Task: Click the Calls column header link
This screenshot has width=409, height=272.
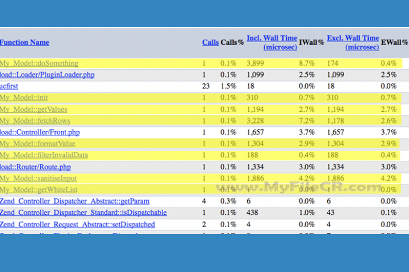Action: 210,42
